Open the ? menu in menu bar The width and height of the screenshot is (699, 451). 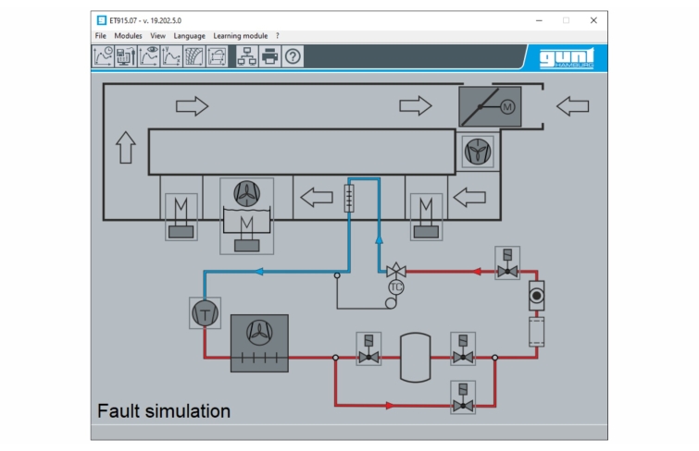coord(277,36)
